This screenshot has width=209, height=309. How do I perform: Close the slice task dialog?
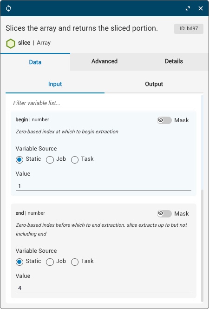pos(201,8)
